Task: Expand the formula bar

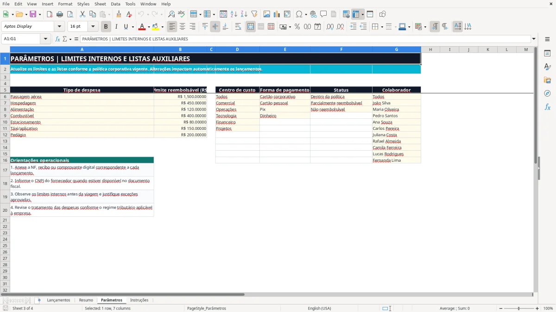Action: click(534, 39)
